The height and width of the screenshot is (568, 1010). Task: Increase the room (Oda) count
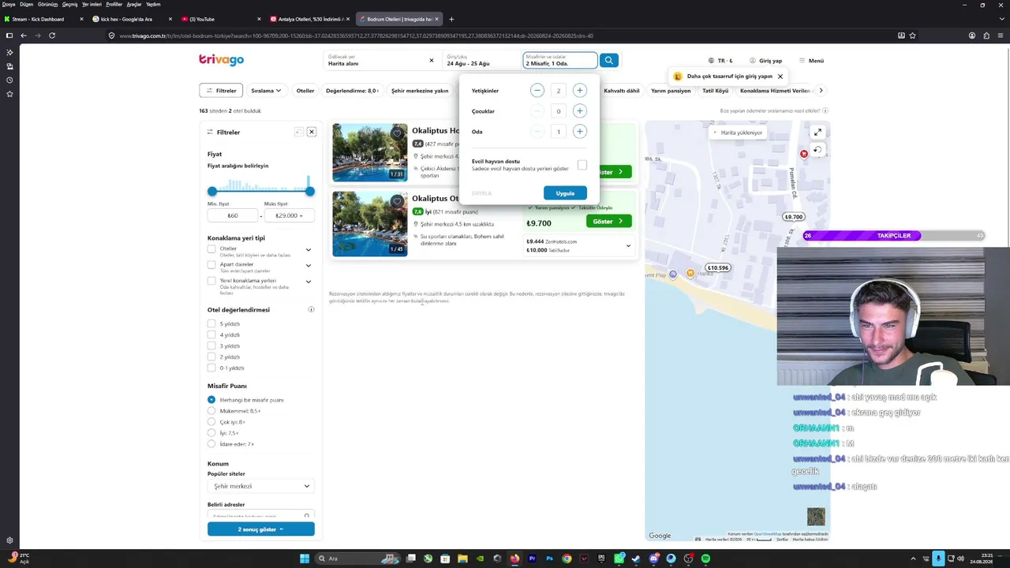579,132
